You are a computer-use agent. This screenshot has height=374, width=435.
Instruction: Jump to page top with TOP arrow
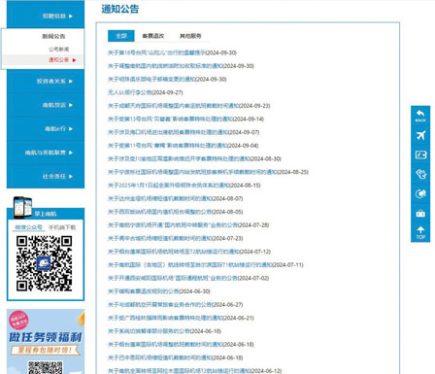(x=420, y=233)
